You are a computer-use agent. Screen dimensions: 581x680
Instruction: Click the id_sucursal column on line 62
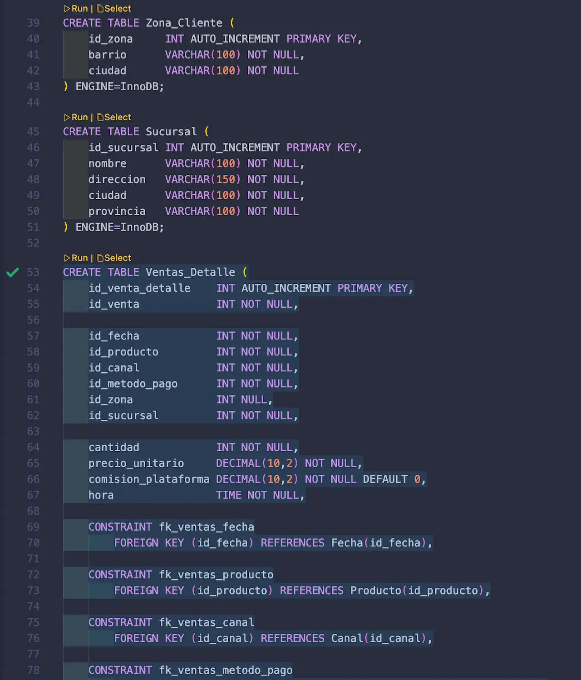pos(123,415)
